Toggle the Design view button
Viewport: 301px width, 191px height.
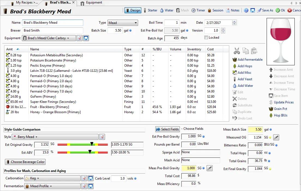(x=133, y=10)
